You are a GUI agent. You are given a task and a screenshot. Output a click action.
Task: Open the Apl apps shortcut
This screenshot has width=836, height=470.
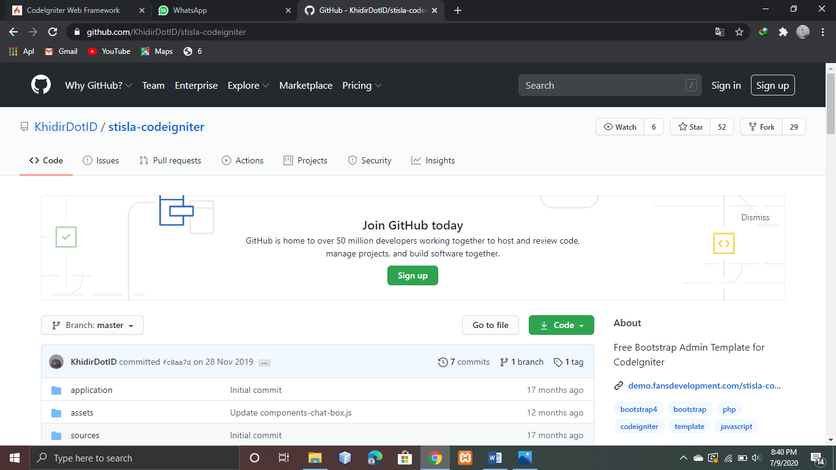21,51
